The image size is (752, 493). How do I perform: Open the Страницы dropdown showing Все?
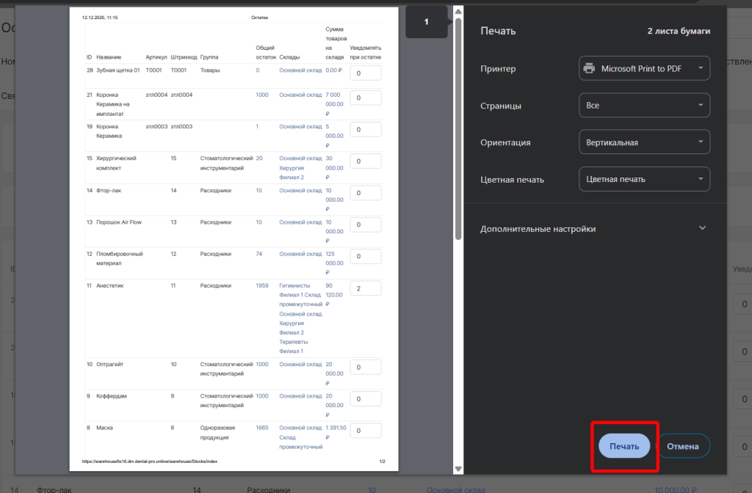coord(644,105)
